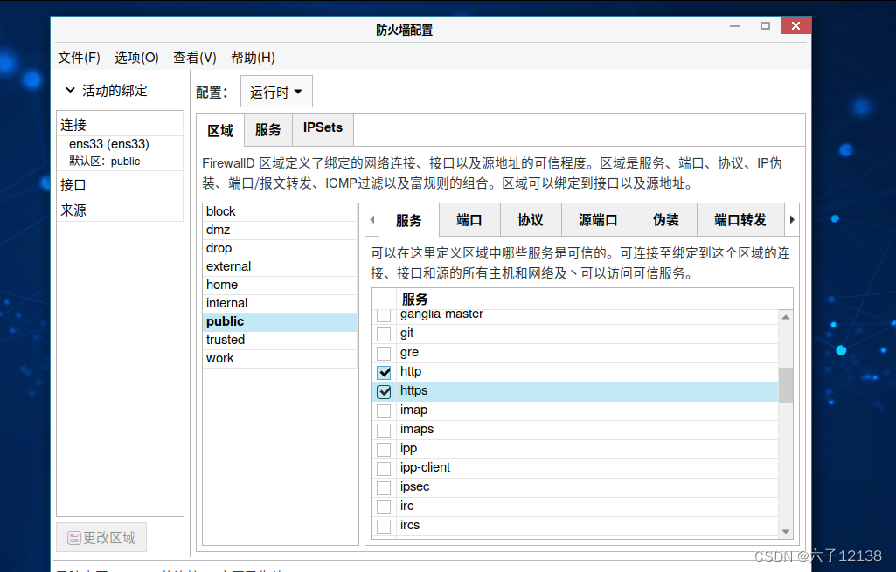
Task: Click the https service name
Action: point(413,390)
